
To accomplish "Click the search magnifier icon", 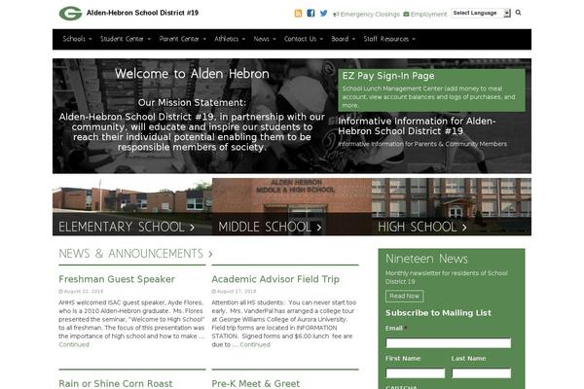I will (x=518, y=13).
